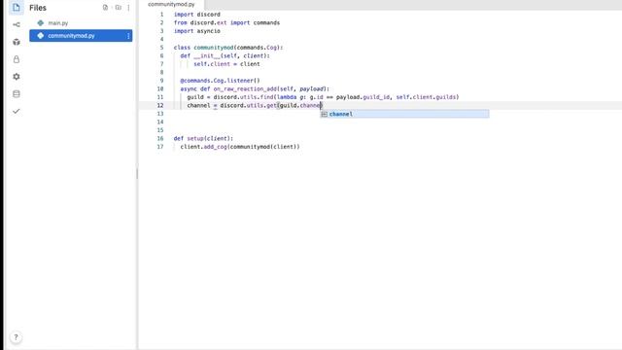Open the Database icon in the sidebar

[17, 93]
